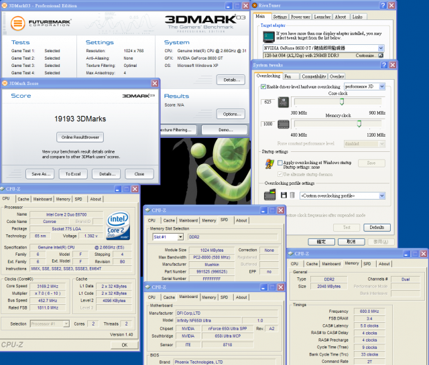
Task: Open Mainboard tab in CPU-Z processor window
Action: click(x=42, y=199)
